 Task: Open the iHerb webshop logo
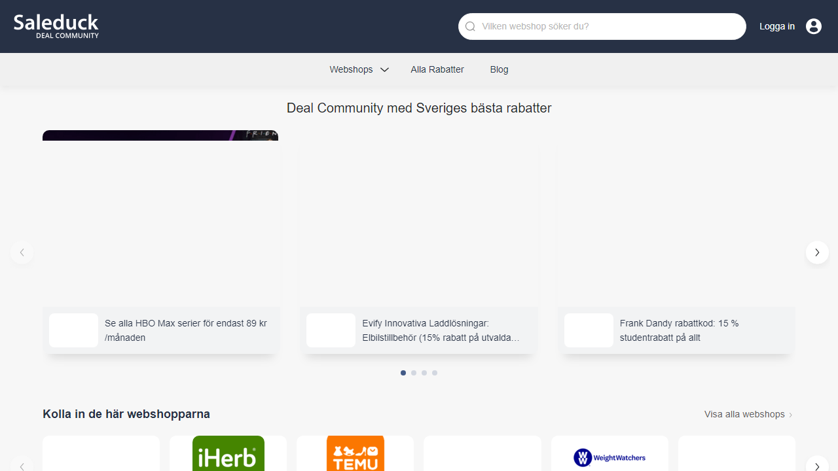point(228,454)
